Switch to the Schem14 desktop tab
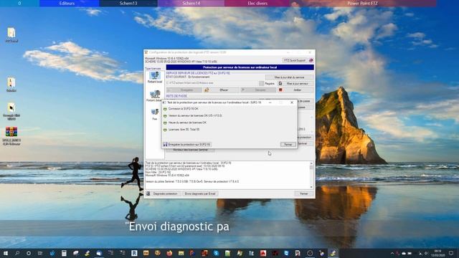This screenshot has height=258, width=459. pos(191,3)
